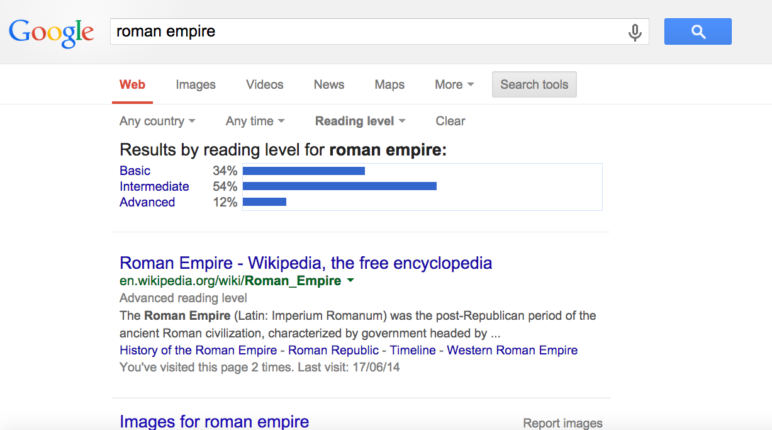The height and width of the screenshot is (430, 772).
Task: Click the Intermediate 54% result bar
Action: [x=339, y=186]
